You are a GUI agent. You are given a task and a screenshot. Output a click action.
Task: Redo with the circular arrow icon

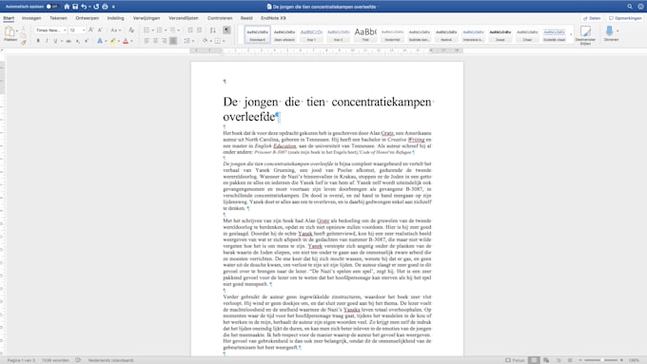(x=96, y=7)
